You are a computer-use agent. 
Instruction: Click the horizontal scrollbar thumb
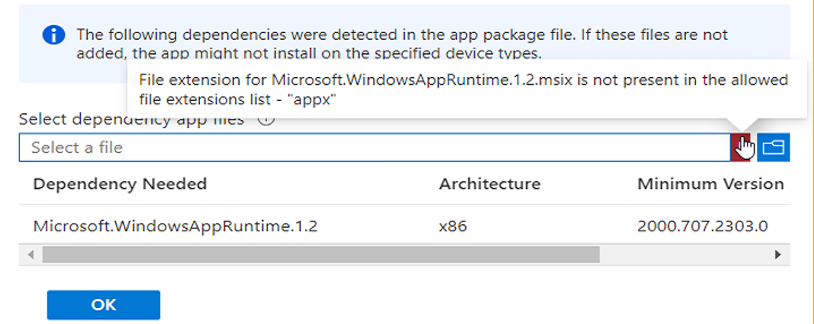321,254
